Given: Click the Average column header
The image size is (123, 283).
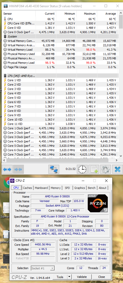Looking at the screenshot, I should (x=107, y=14).
